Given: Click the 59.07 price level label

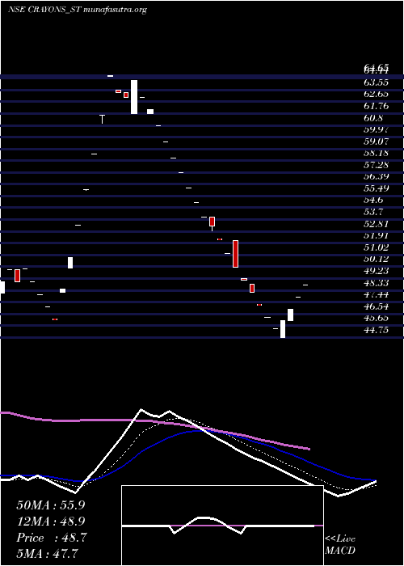Looking at the screenshot, I should [377, 141].
